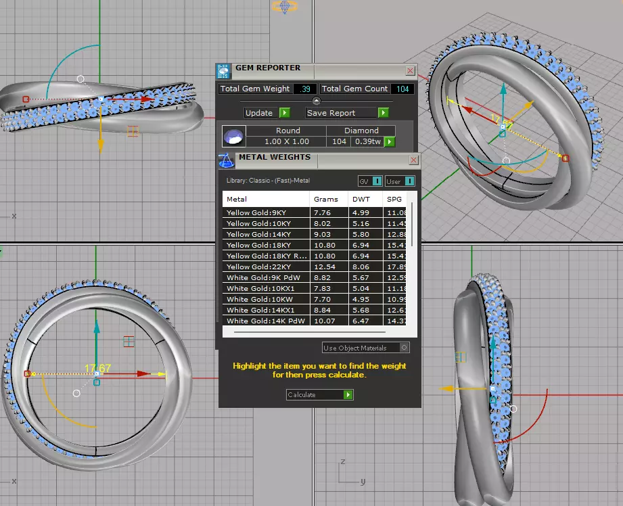The image size is (623, 506).
Task: Select the Yellow Gold:22KY row
Action: [315, 267]
